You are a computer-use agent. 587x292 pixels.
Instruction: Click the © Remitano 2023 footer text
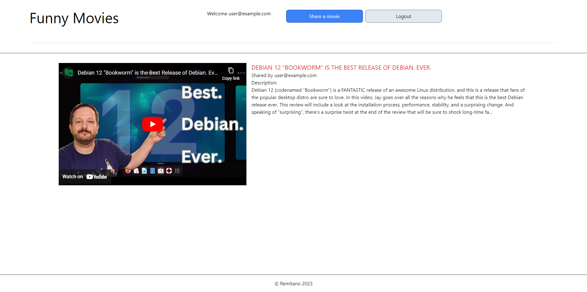[x=293, y=284]
